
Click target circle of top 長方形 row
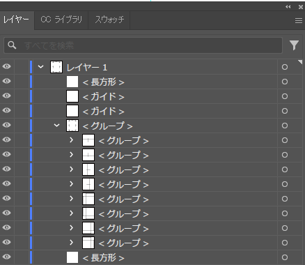[x=285, y=82]
